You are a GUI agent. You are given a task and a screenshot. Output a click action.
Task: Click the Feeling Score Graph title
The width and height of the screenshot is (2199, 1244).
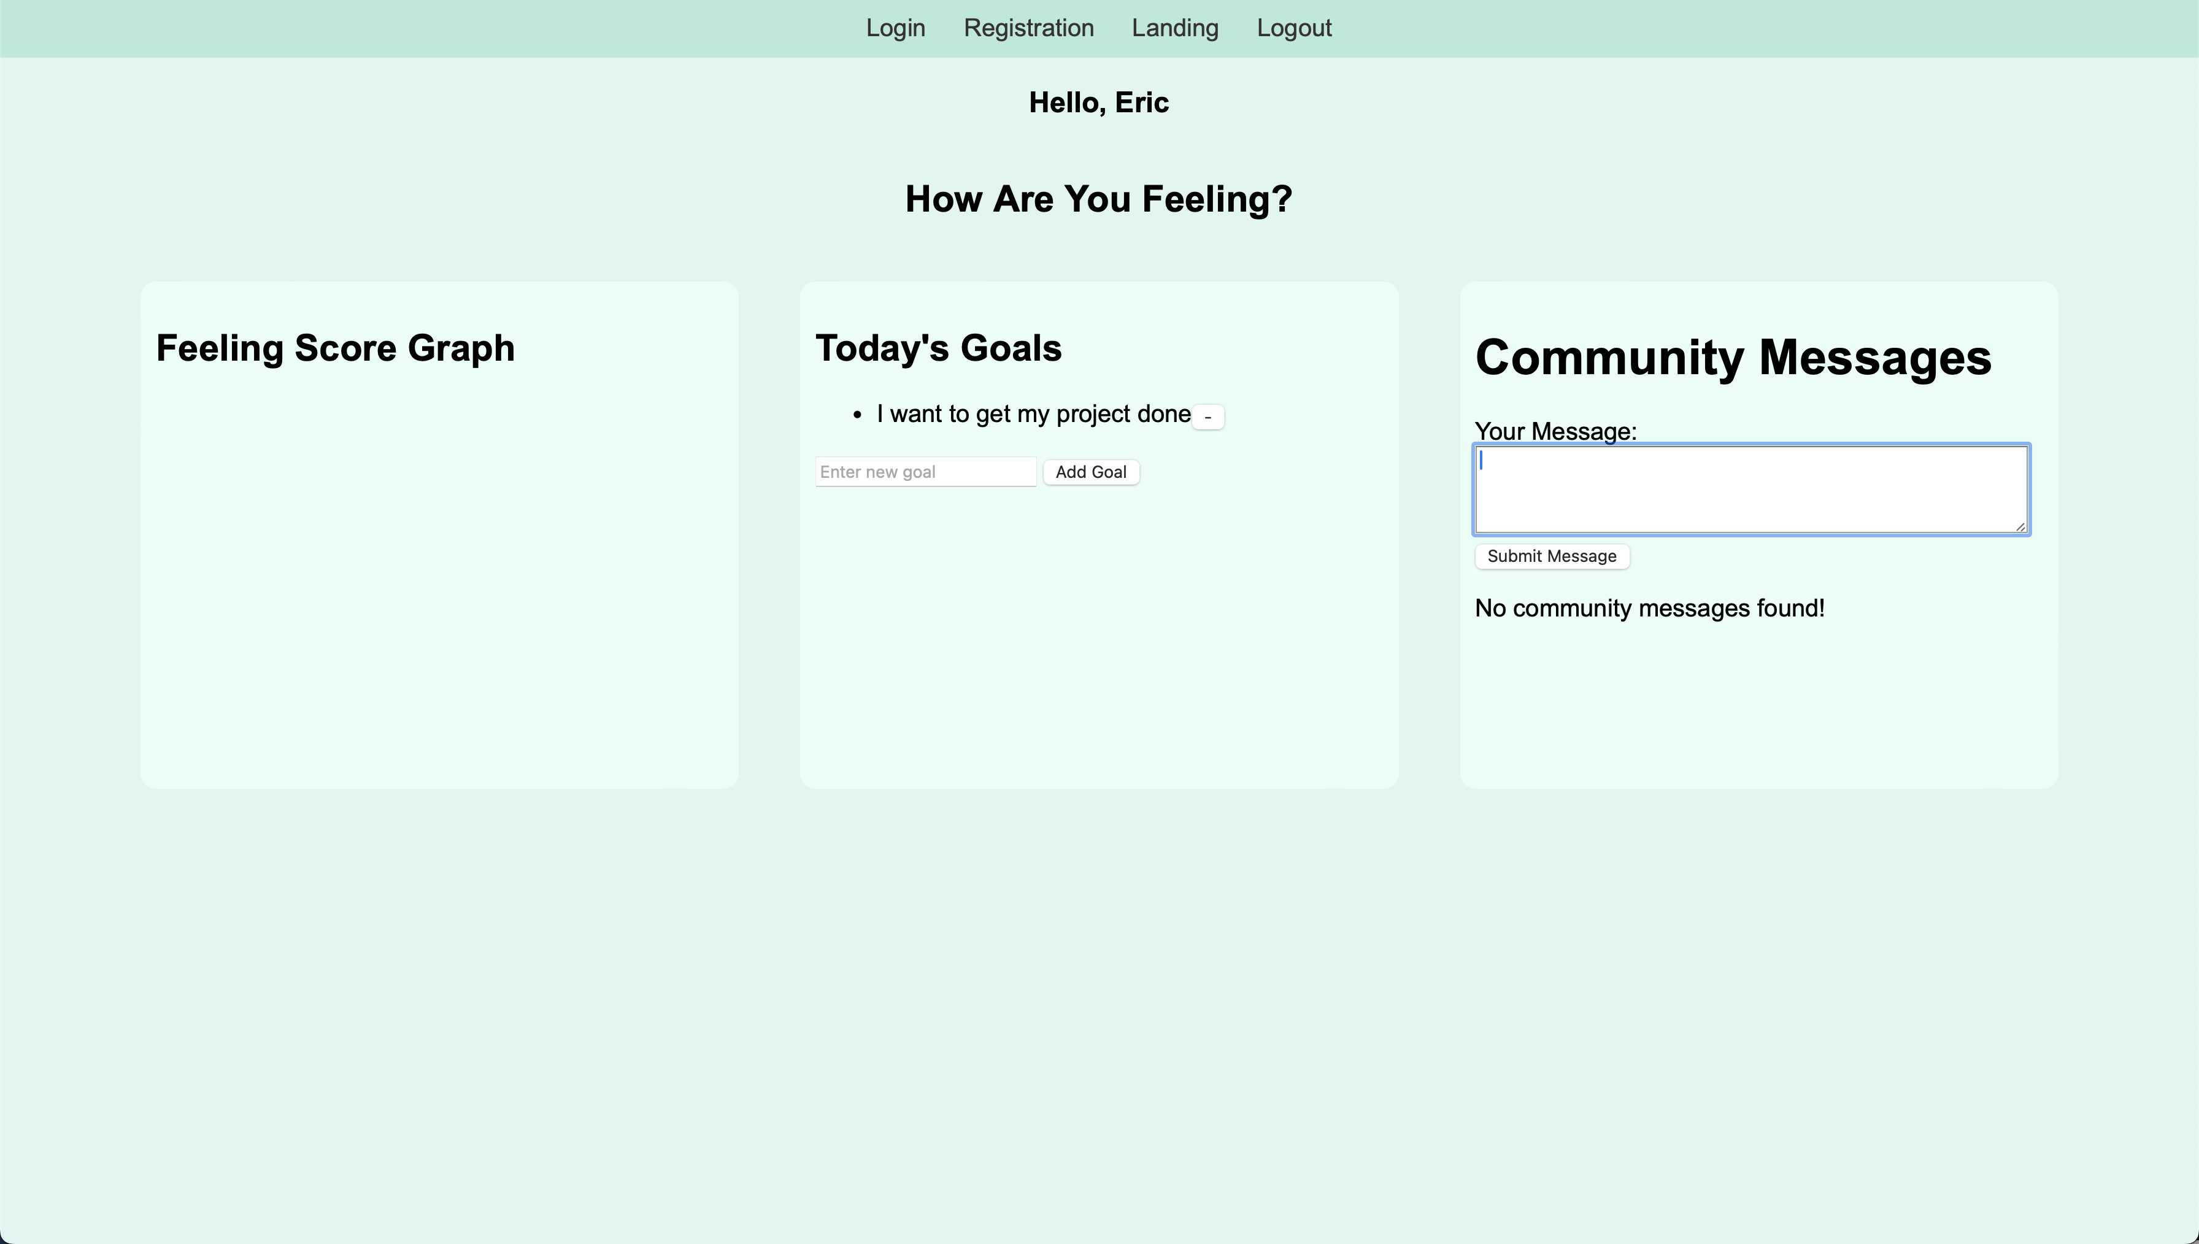pyautogui.click(x=335, y=348)
